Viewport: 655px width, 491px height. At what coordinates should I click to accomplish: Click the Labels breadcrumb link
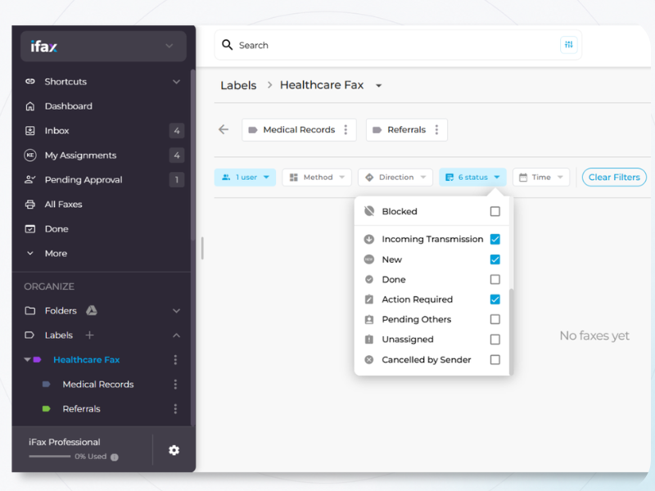click(x=238, y=86)
